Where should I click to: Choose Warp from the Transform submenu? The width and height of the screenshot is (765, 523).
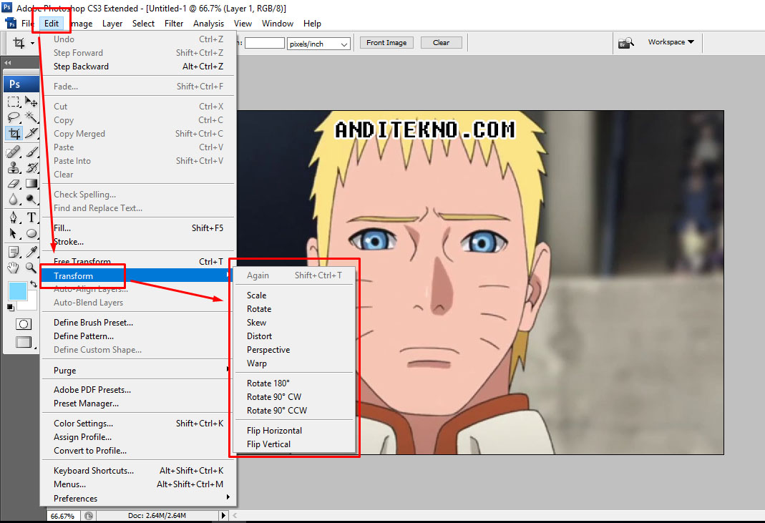[294, 363]
